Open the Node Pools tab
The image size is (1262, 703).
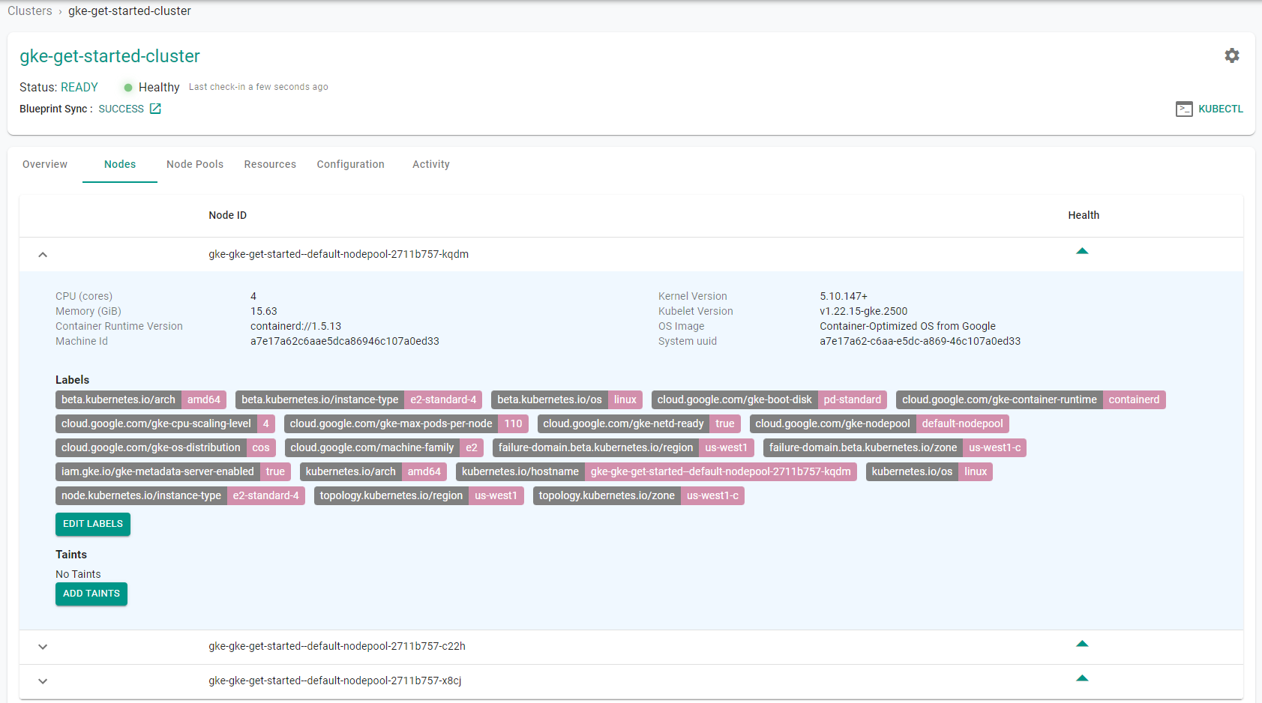[x=195, y=164]
